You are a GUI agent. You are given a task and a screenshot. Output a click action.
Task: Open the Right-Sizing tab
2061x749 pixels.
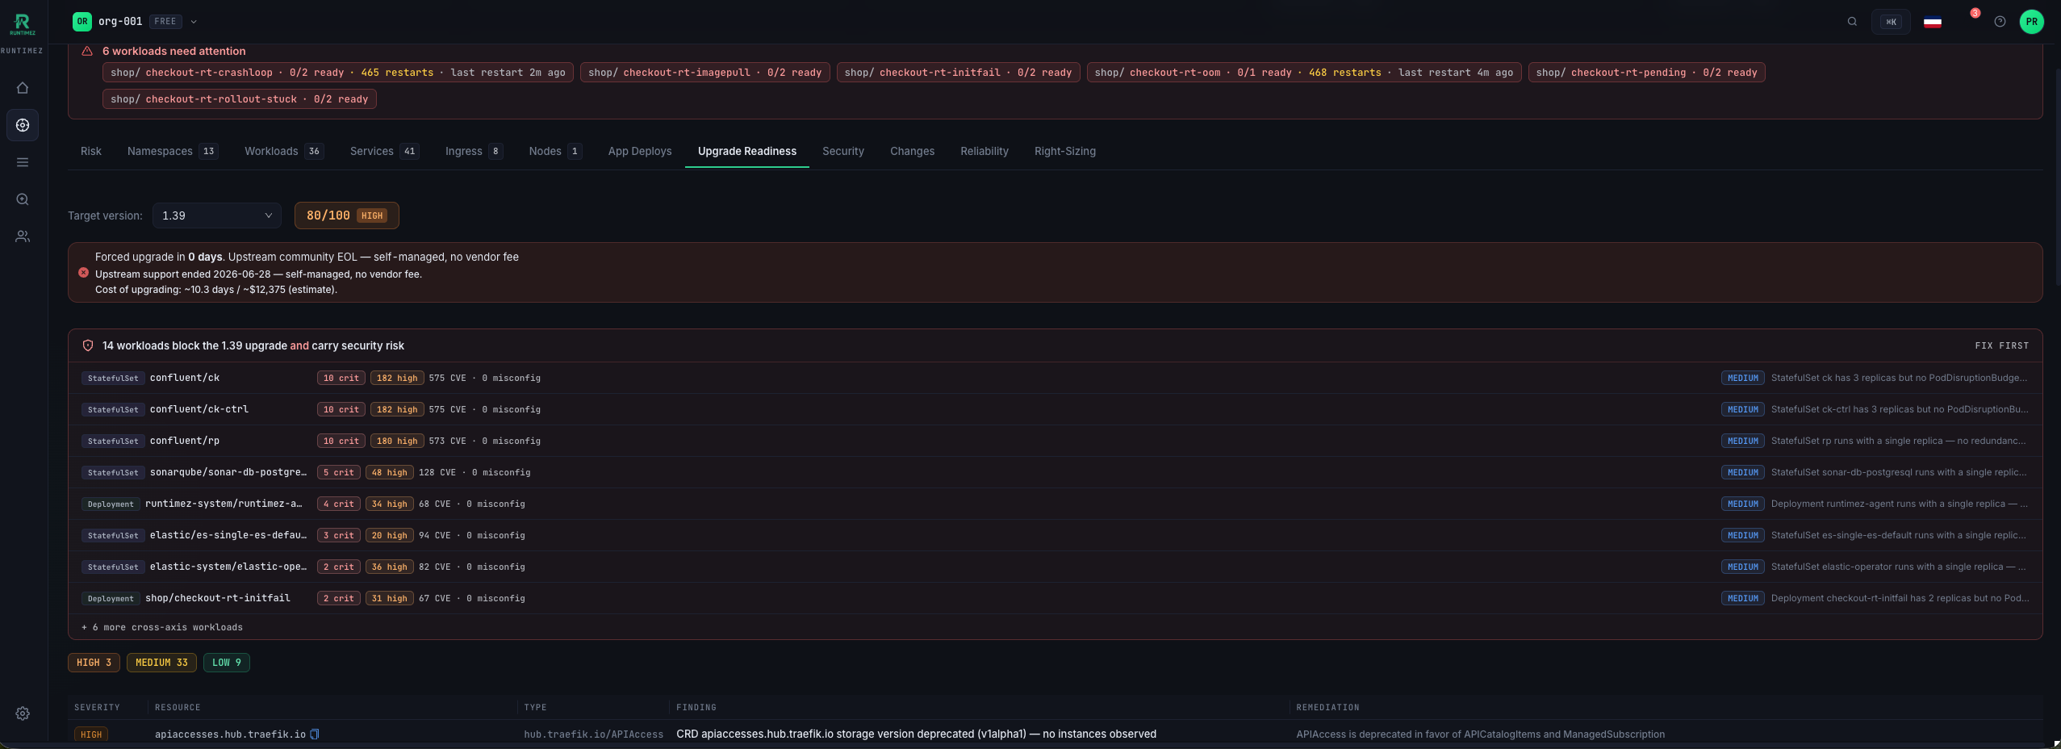pos(1065,151)
